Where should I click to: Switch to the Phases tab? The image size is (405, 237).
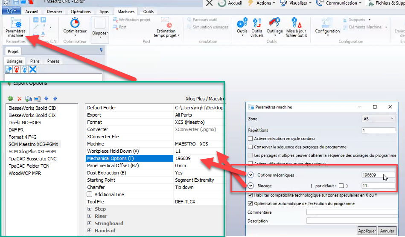pos(53,61)
